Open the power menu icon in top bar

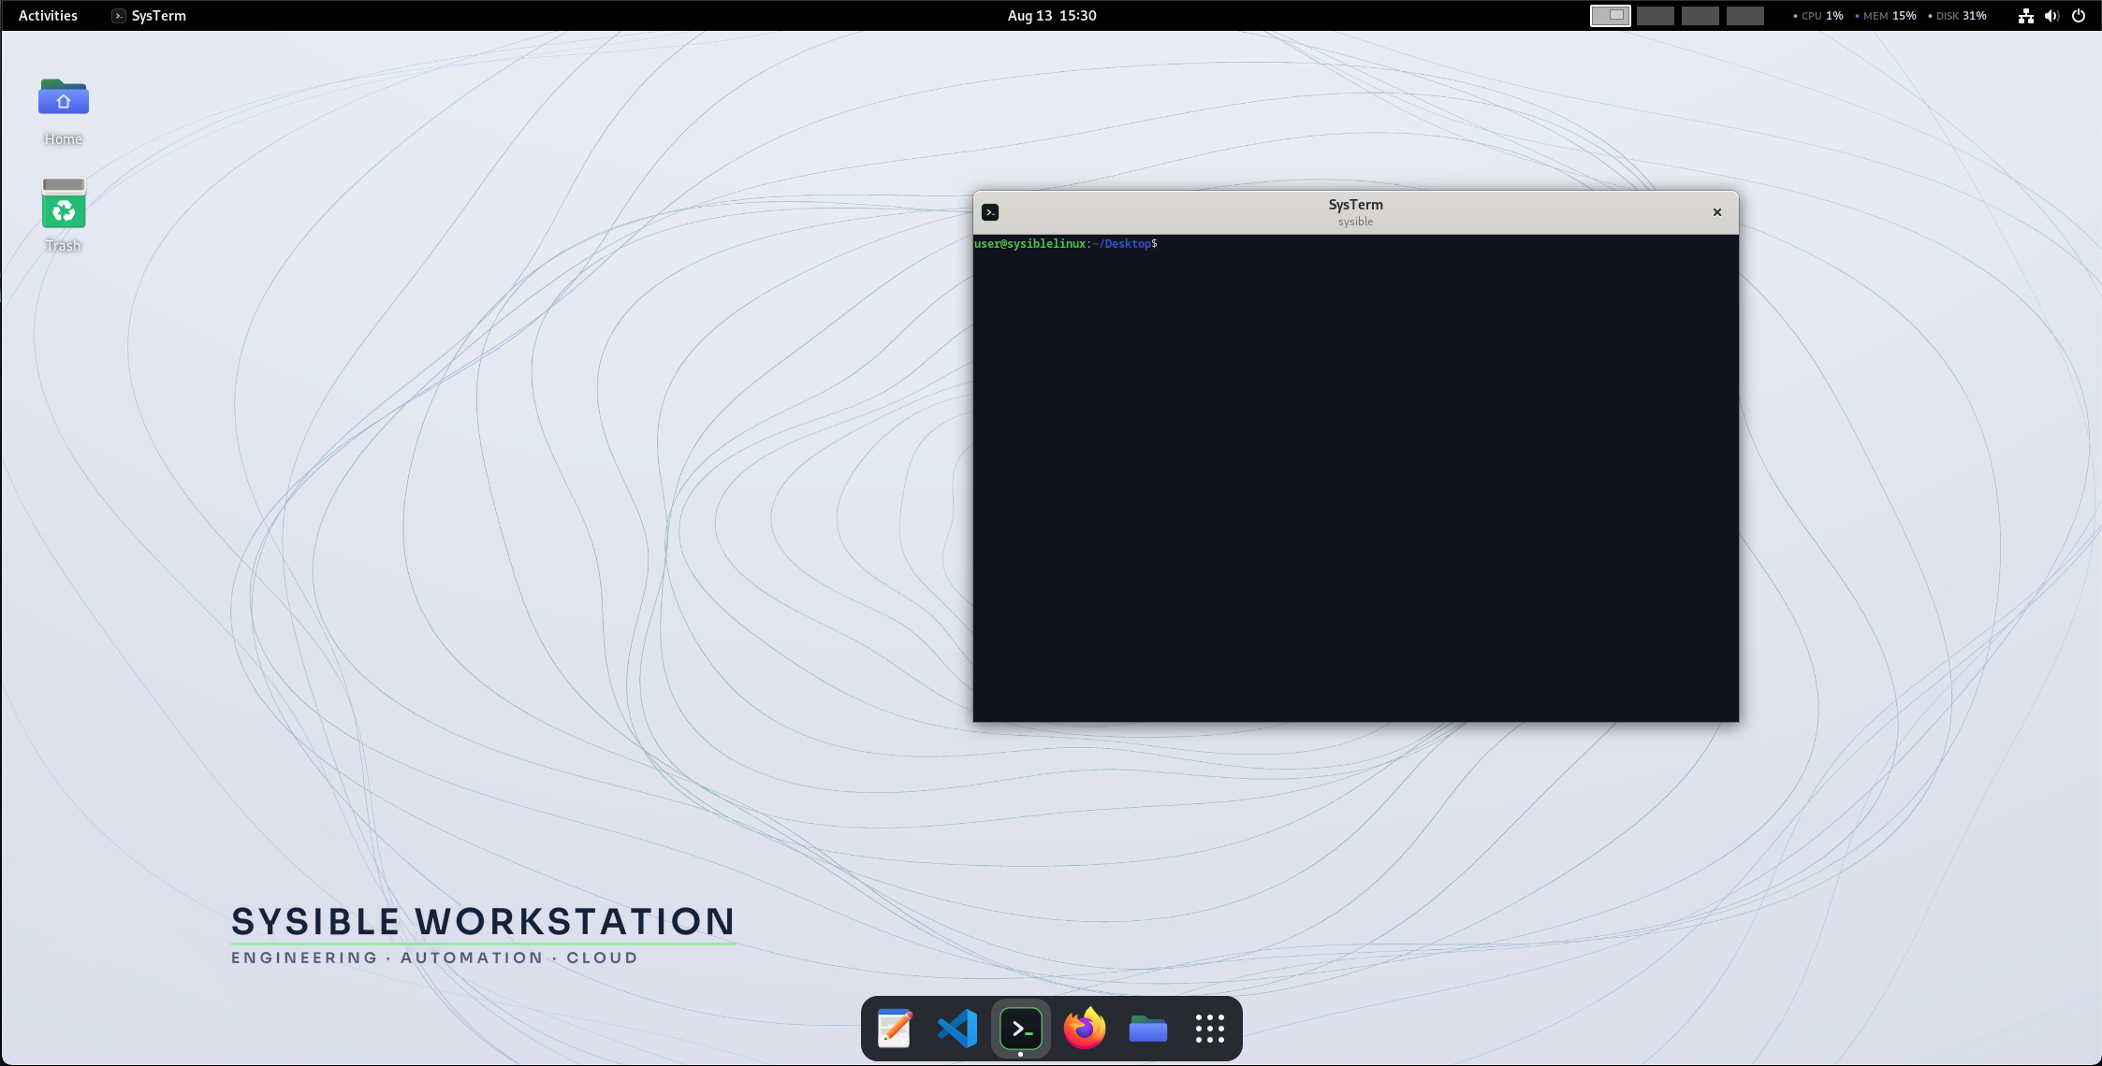click(x=2079, y=16)
